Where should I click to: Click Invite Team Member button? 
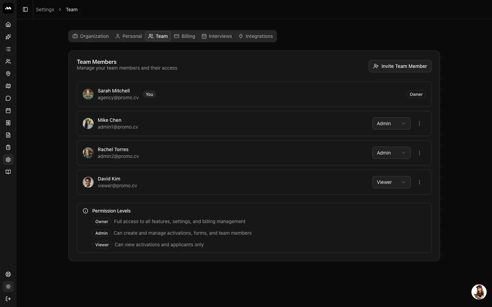pos(400,66)
